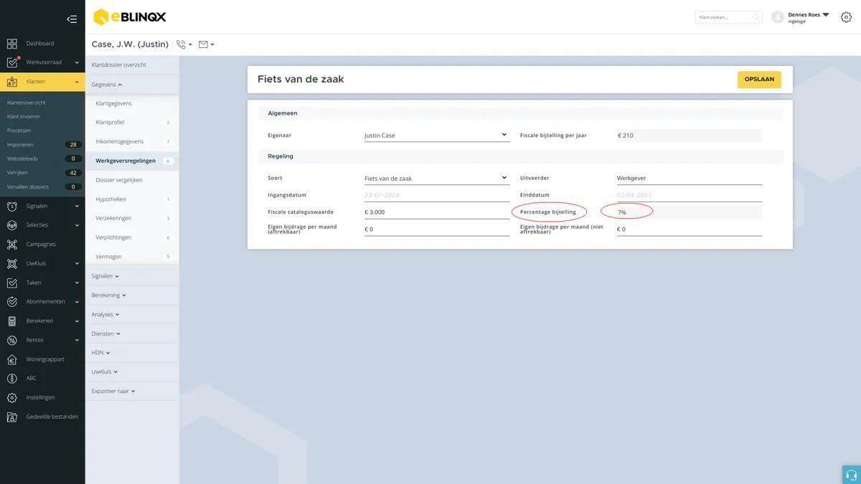Open the Klant invoeren link
Image resolution: width=861 pixels, height=484 pixels.
pos(24,117)
